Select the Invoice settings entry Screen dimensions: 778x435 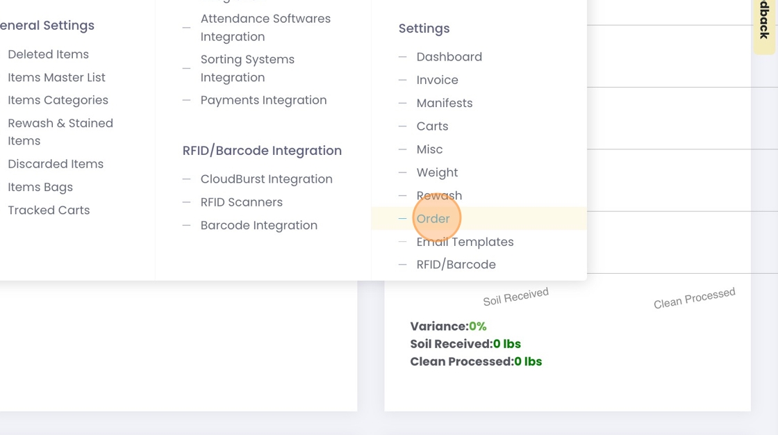point(437,80)
